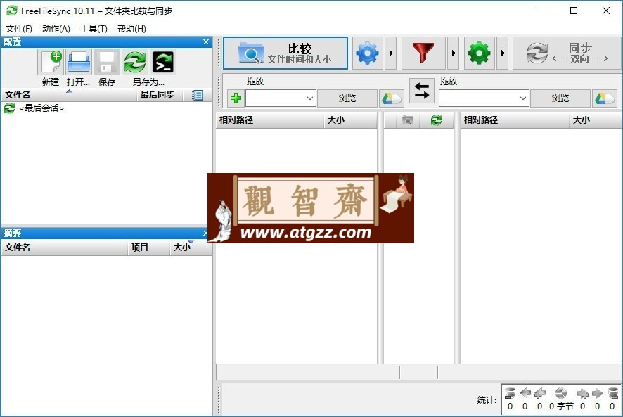Image resolution: width=623 pixels, height=417 pixels.
Task: Minimize the FreeFileSync window
Action: [542, 11]
